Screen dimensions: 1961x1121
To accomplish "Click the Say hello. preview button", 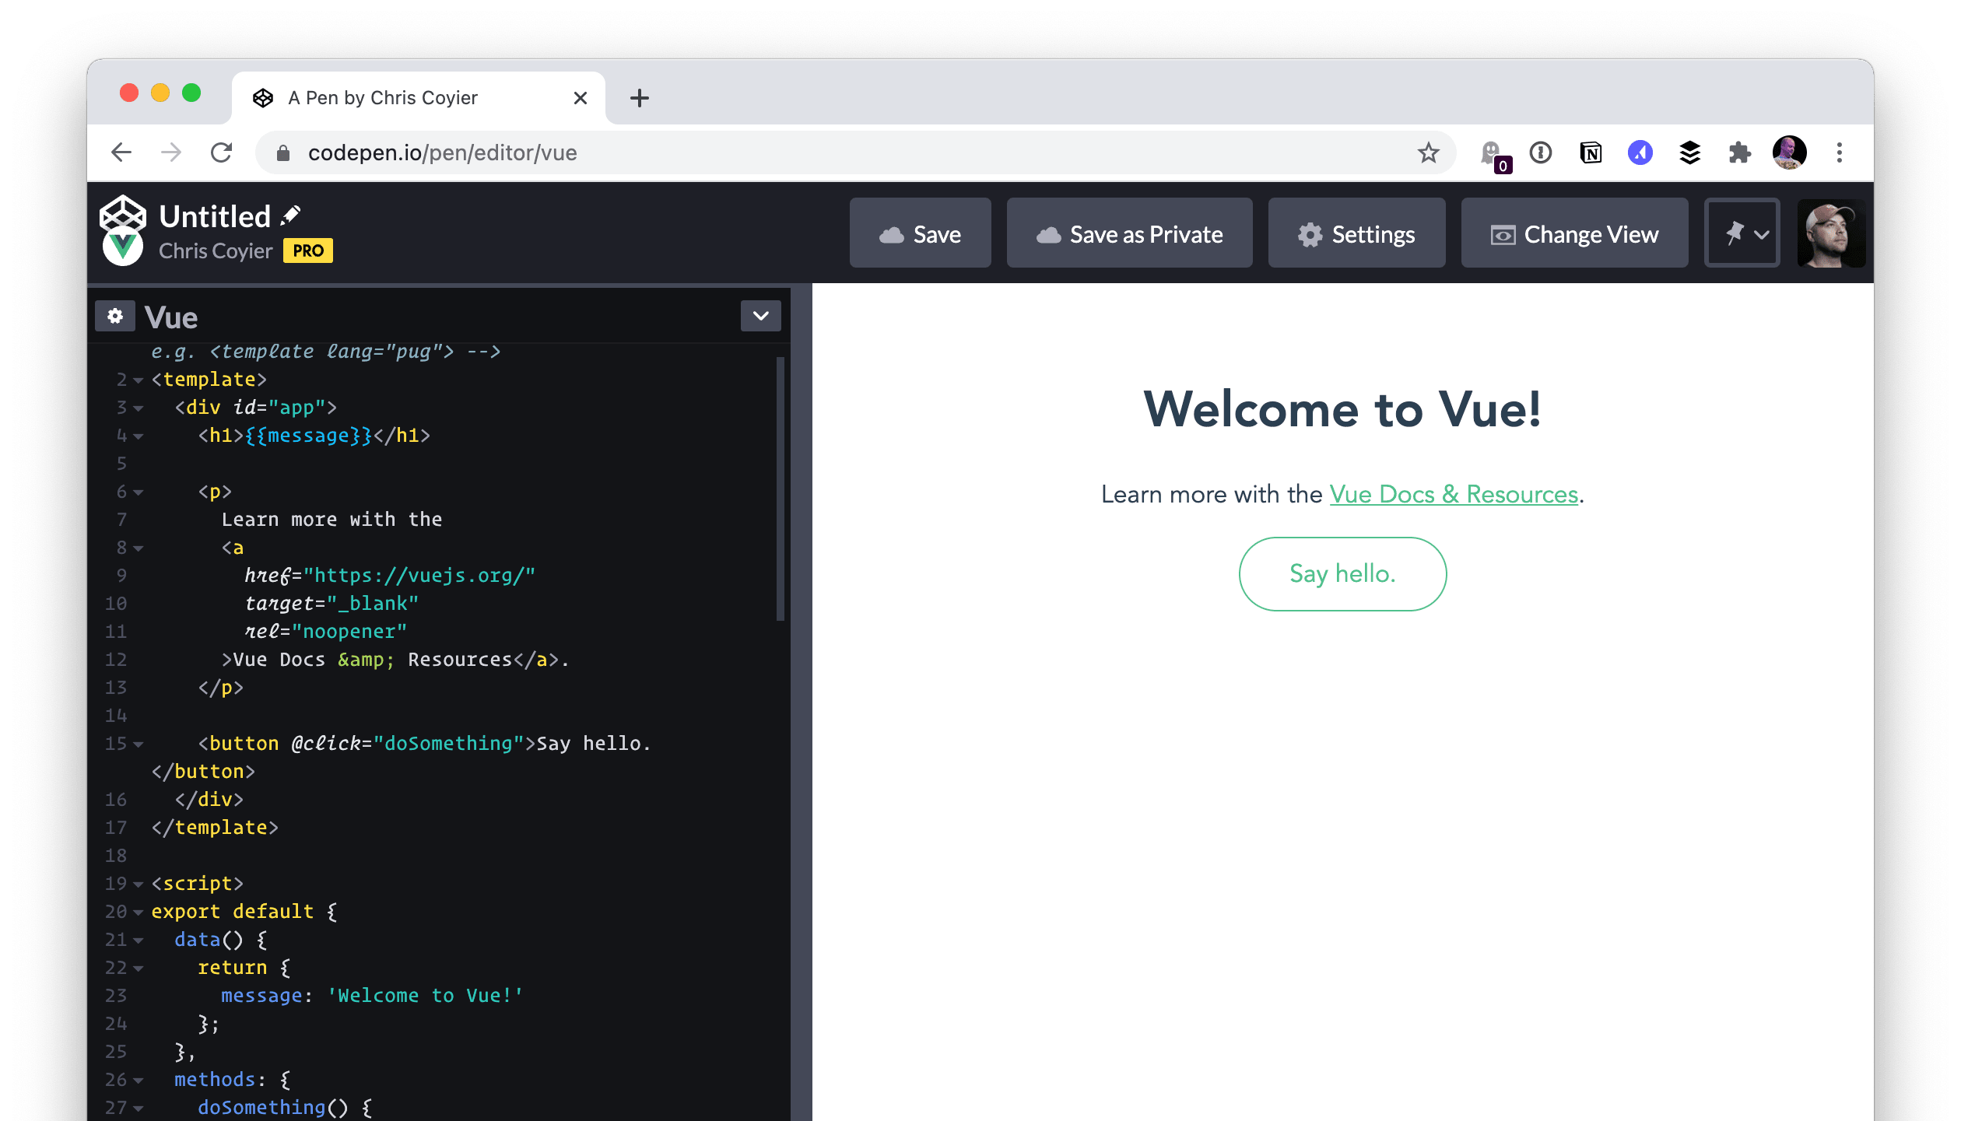I will (1342, 574).
